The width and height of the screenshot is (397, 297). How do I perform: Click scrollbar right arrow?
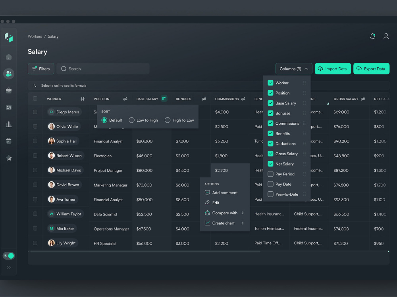388,251
